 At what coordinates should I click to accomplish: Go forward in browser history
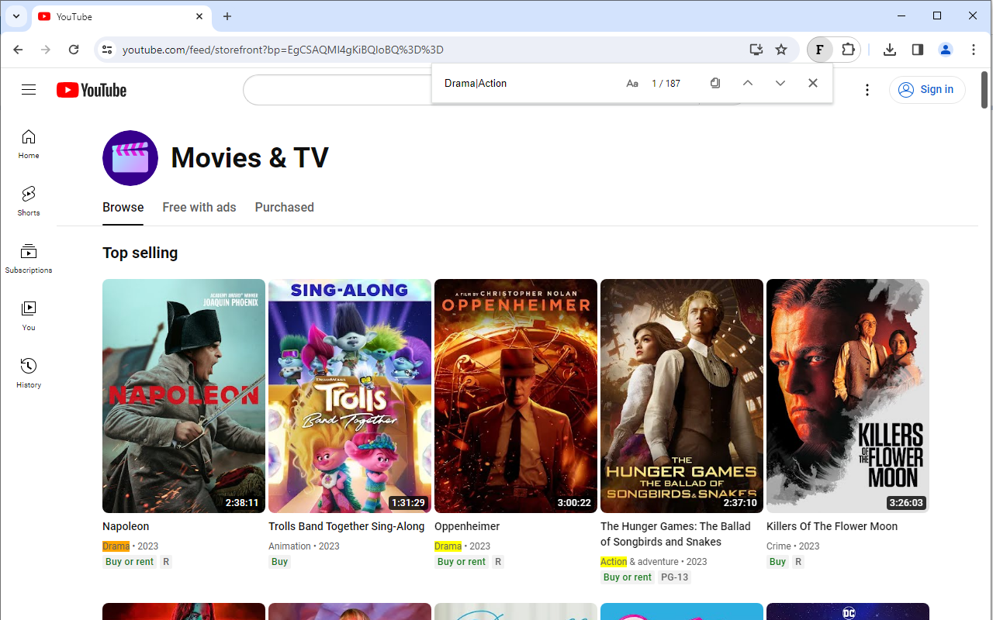click(x=46, y=50)
